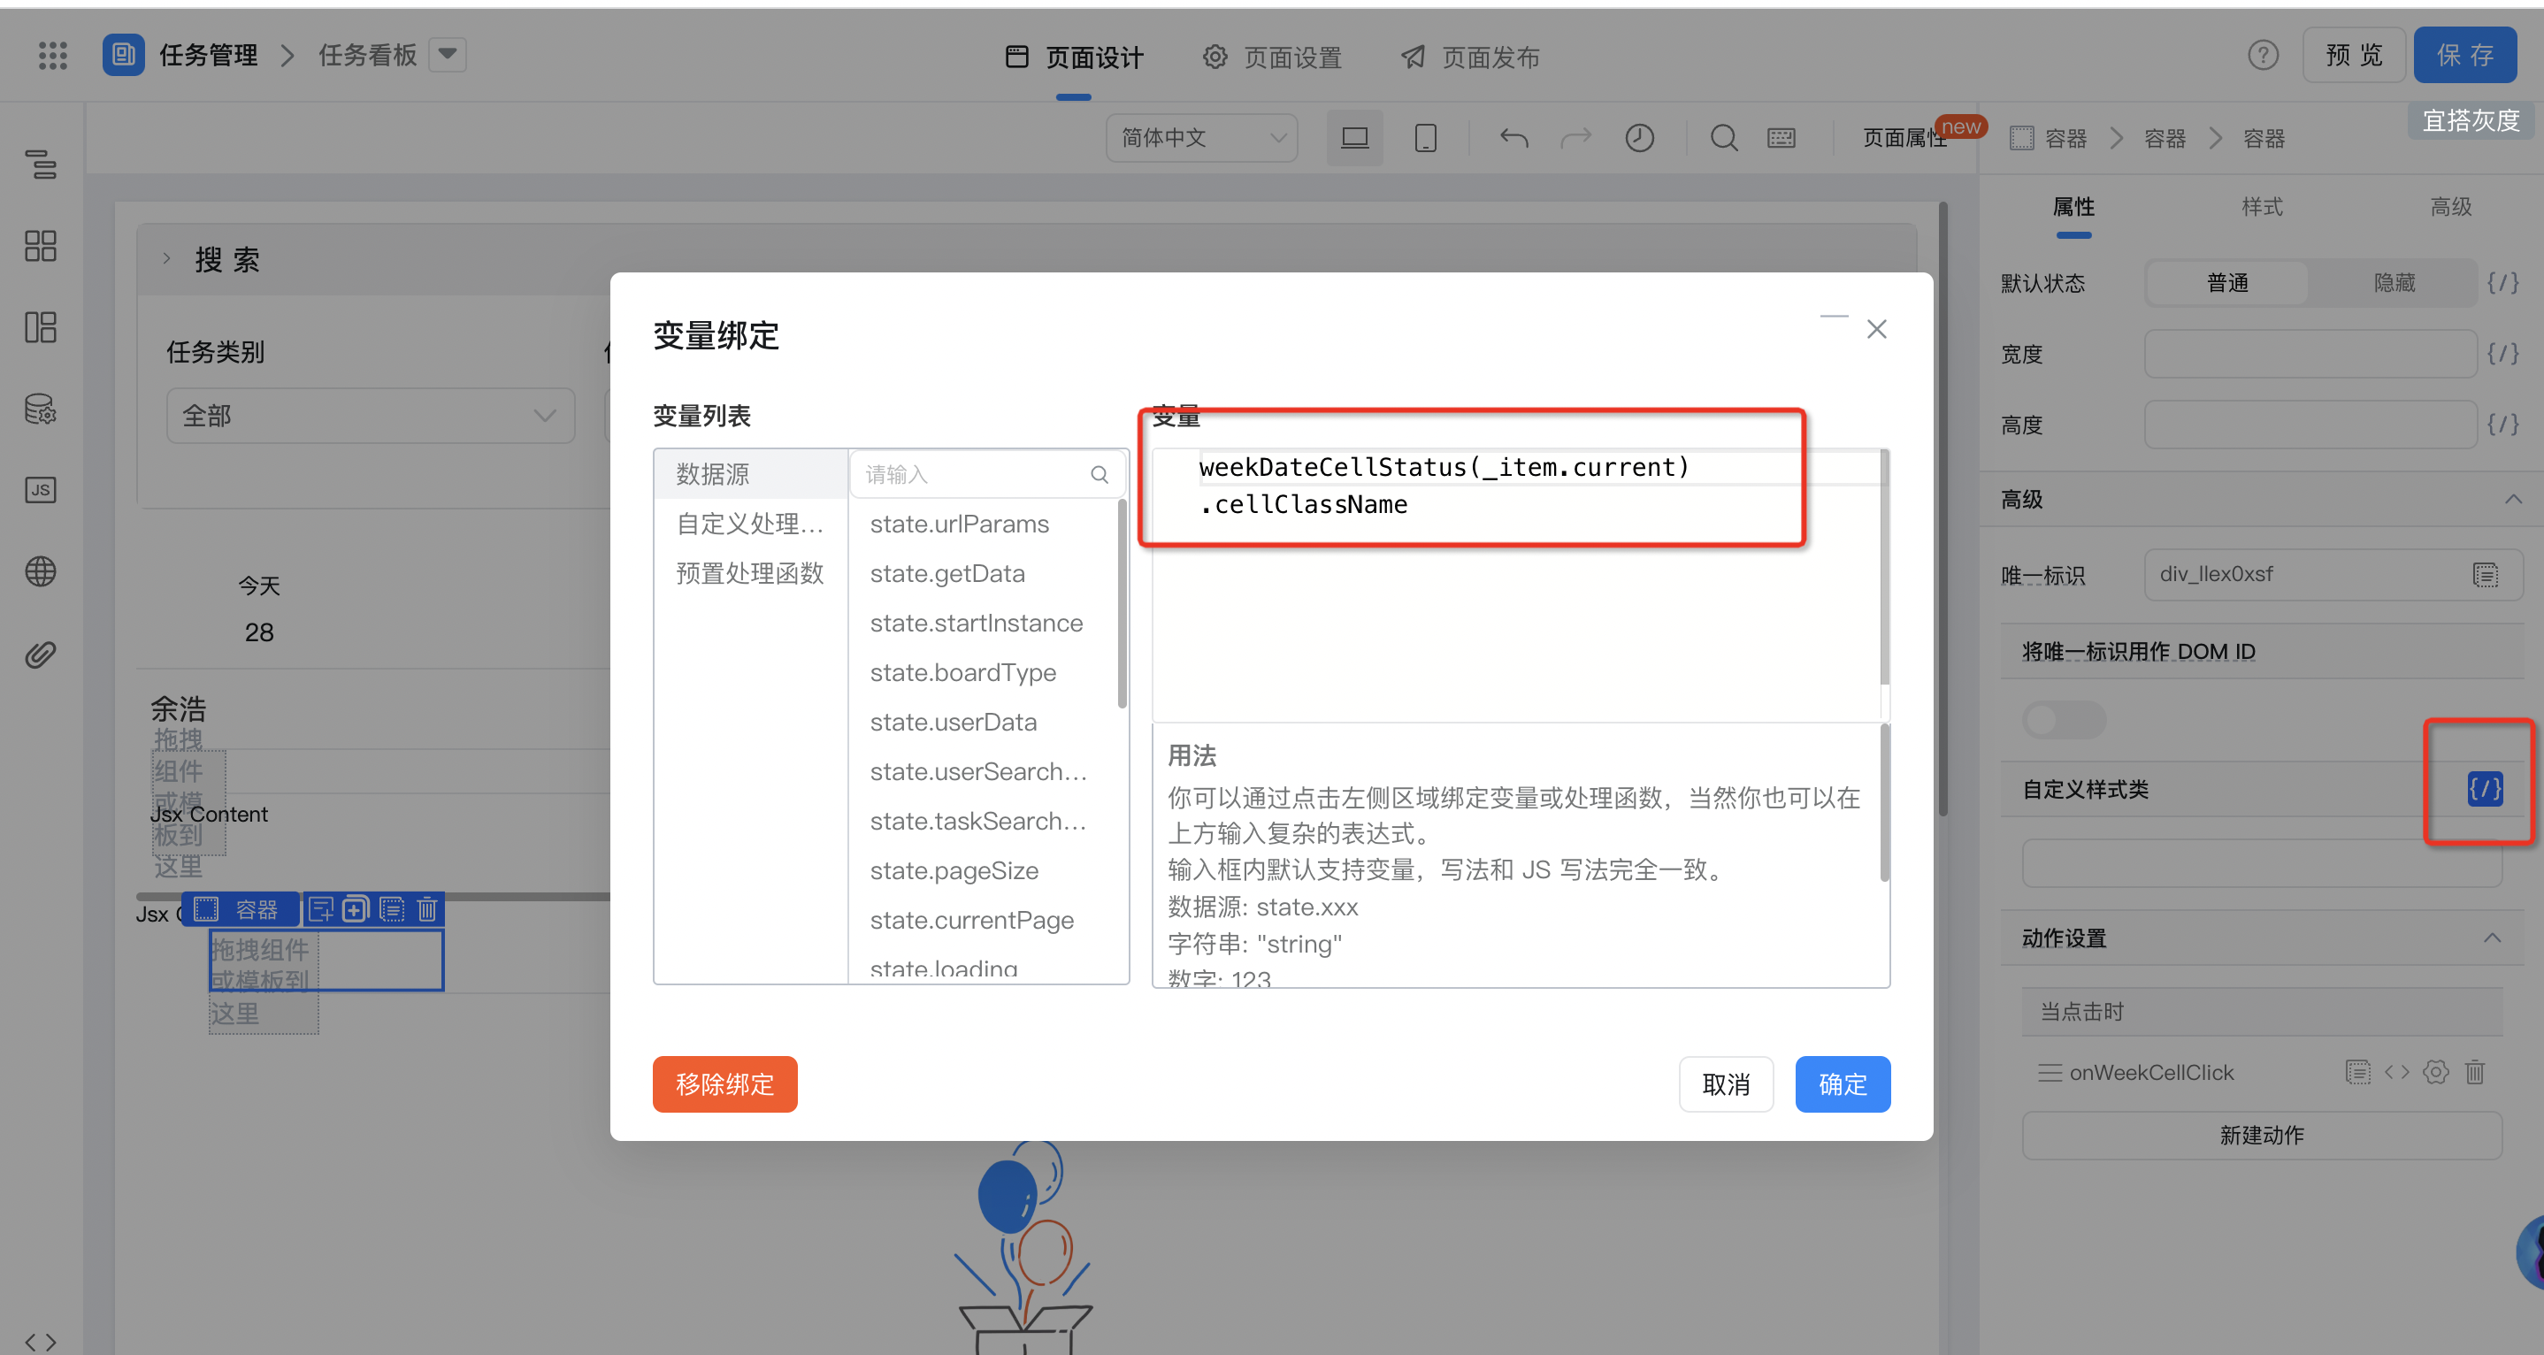
Task: Redo the last change
Action: (1576, 138)
